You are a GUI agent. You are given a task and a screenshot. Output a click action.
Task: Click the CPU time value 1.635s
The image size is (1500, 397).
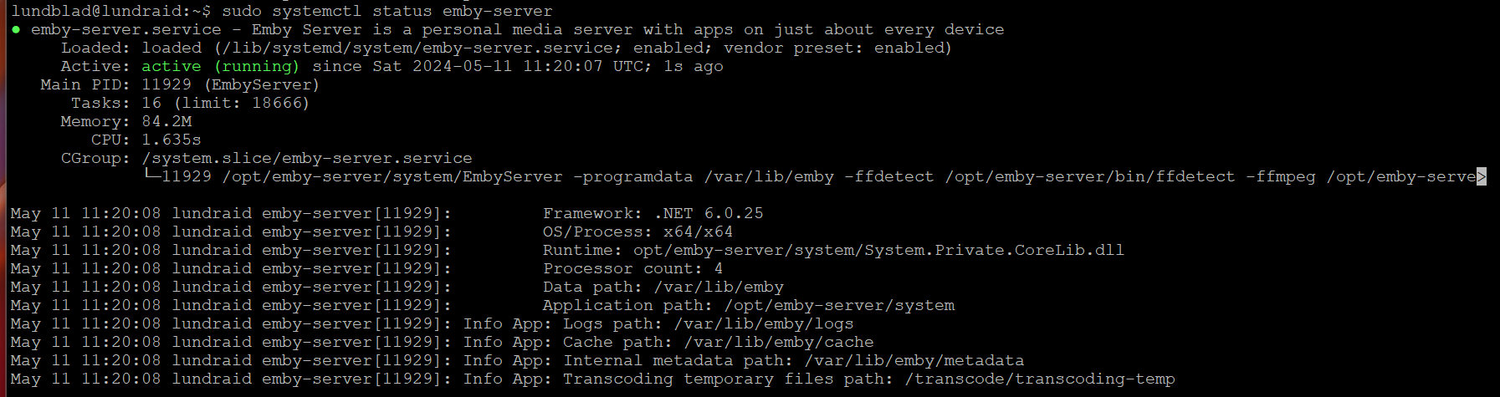(172, 140)
